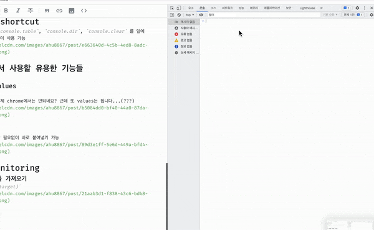The image size is (374, 230).
Task: Select '메시지 없음' in the console sidebar
Action: click(184, 22)
